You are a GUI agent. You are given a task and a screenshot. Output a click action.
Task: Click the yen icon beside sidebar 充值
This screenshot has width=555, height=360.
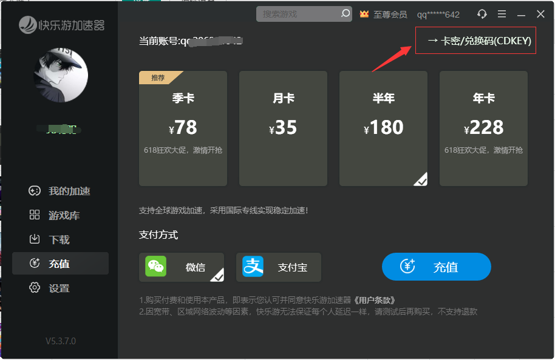click(35, 263)
